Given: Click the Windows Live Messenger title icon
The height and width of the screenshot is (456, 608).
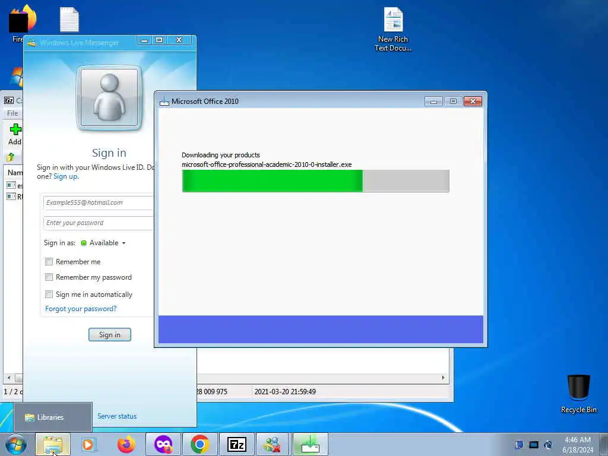Looking at the screenshot, I should coord(32,43).
